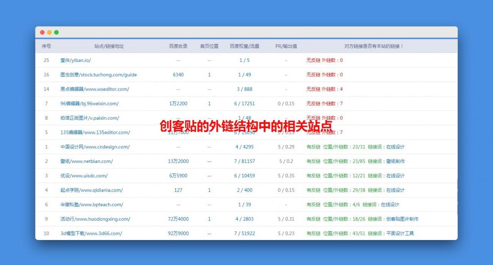The height and width of the screenshot is (265, 493).
Task: Click Baidu index value 1万2200
Action: click(x=178, y=103)
